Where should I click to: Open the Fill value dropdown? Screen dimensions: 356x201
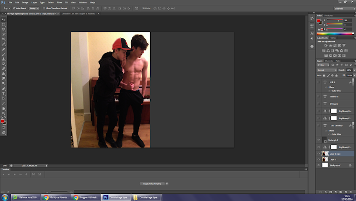tap(354, 76)
